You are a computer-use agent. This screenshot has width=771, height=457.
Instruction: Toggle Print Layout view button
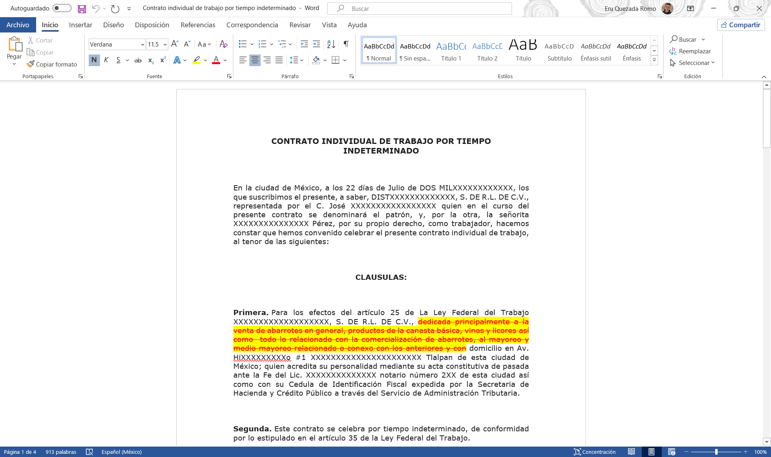[x=651, y=452]
